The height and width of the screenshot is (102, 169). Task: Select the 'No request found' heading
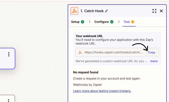pyautogui.click(x=86, y=72)
